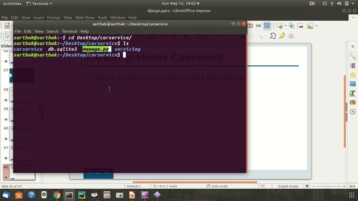Open the screenshot camera dock icon

[x=119, y=195]
